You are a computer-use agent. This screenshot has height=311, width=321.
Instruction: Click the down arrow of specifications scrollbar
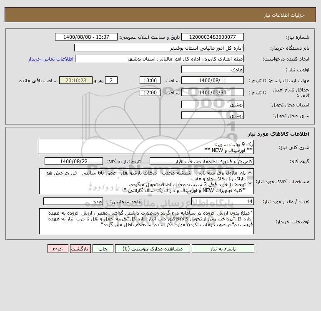250,183
